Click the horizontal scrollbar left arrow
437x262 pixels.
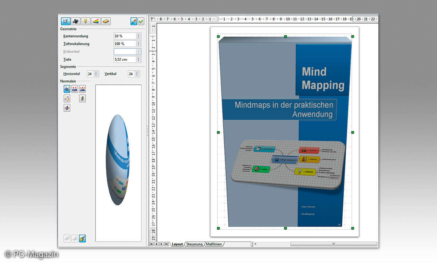pyautogui.click(x=255, y=244)
